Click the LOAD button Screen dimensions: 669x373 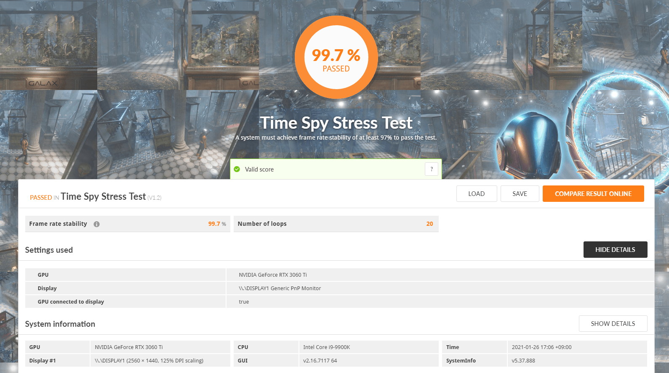(x=477, y=194)
